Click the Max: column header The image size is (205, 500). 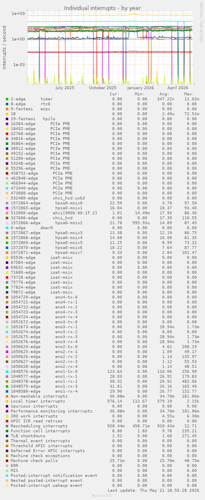coord(189,94)
